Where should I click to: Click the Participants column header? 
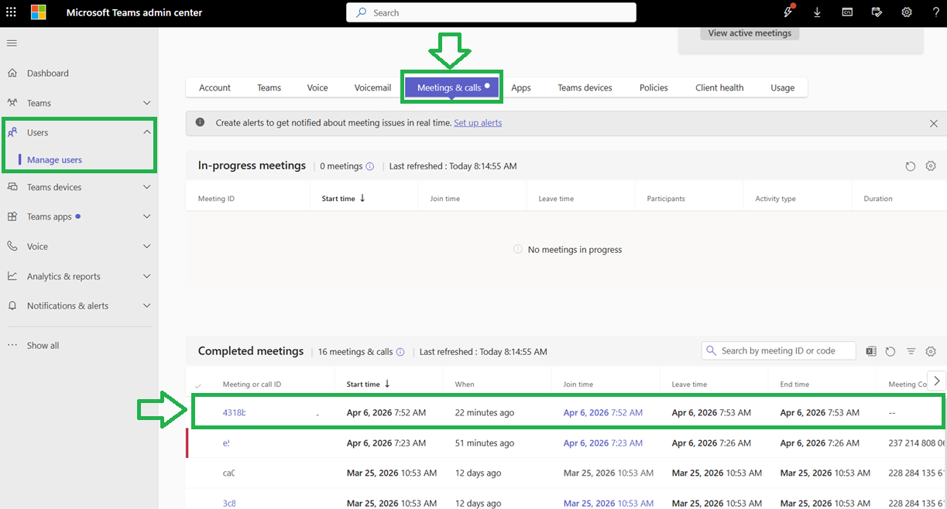(x=666, y=199)
